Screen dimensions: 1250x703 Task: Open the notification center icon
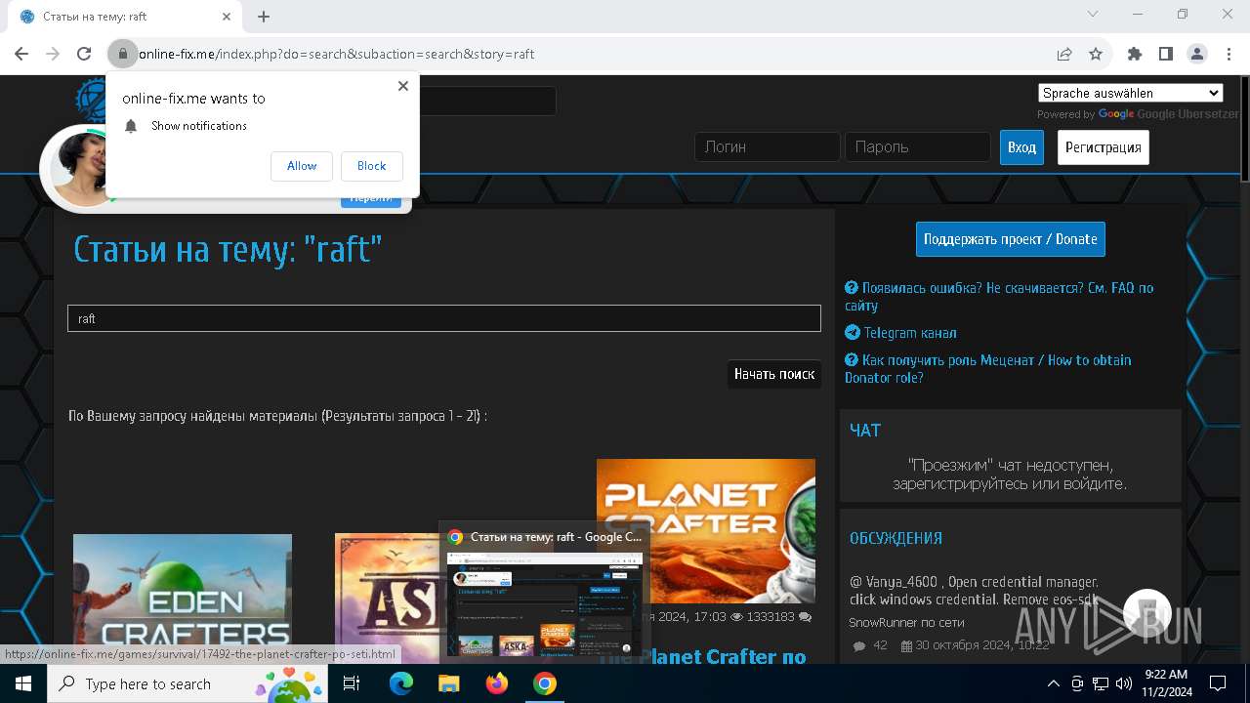tap(1218, 683)
